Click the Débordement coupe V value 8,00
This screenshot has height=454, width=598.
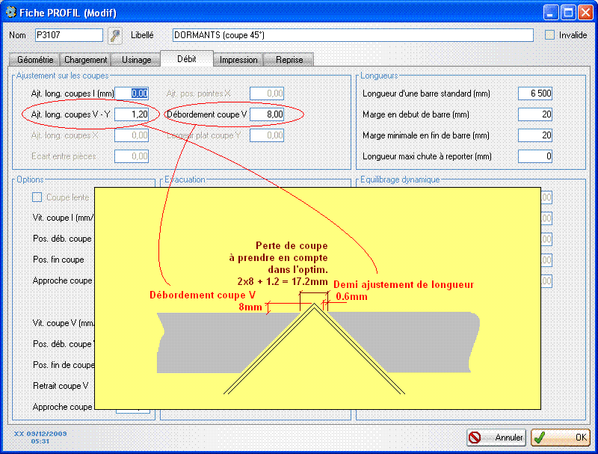pos(267,114)
